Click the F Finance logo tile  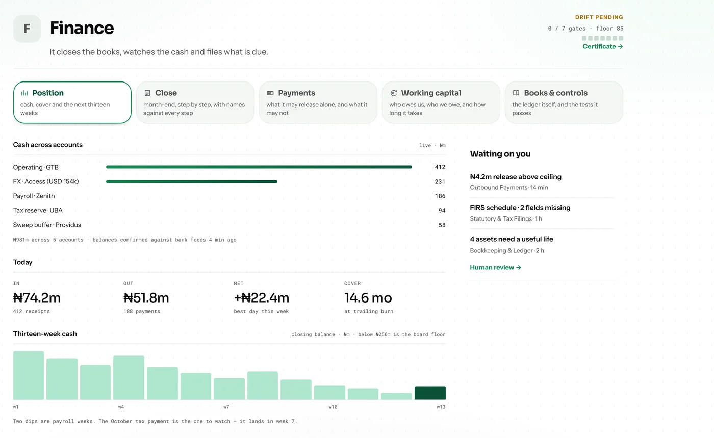point(27,29)
